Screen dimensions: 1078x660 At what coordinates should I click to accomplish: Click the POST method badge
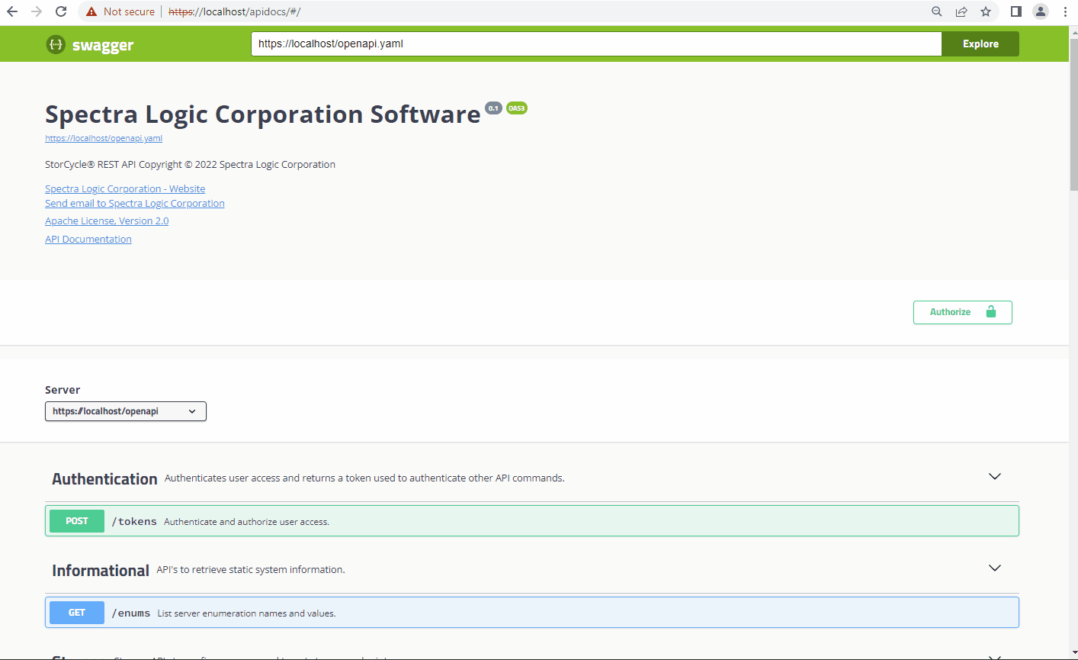tap(77, 520)
